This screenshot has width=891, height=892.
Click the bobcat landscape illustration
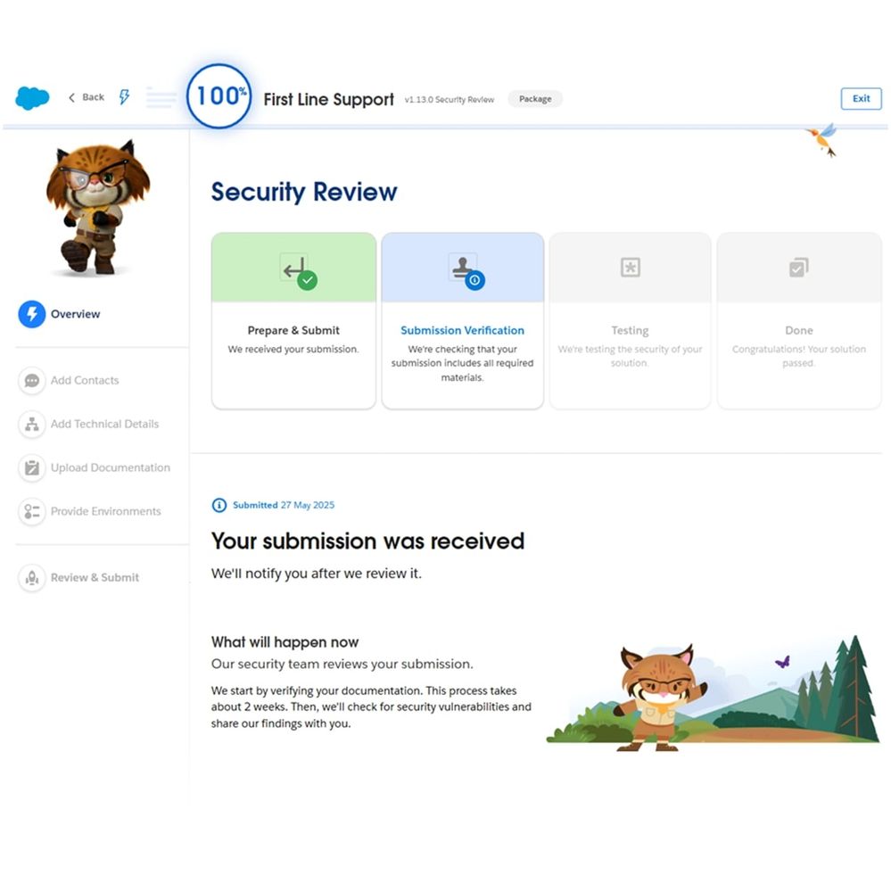click(713, 693)
